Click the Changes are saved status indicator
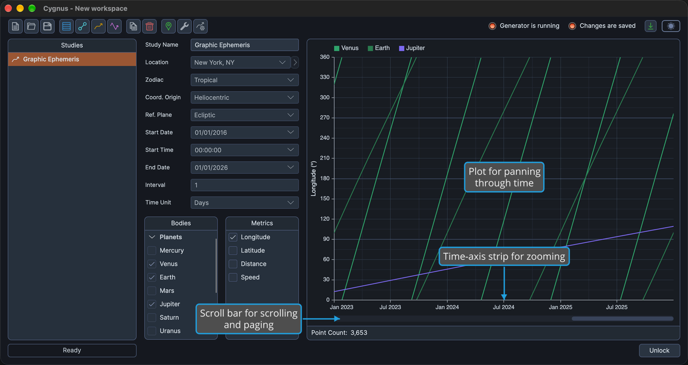The width and height of the screenshot is (688, 365). coord(602,26)
